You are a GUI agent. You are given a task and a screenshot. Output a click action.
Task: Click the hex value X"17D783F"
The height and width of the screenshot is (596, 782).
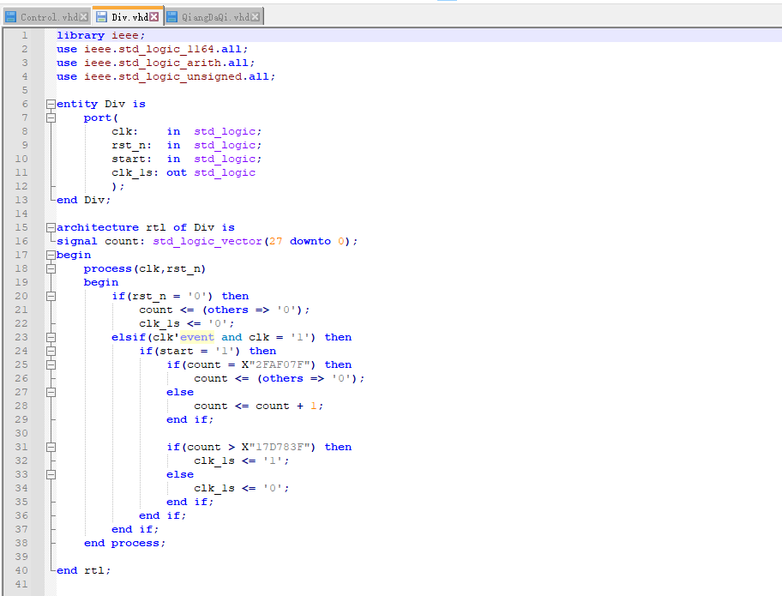coord(276,447)
